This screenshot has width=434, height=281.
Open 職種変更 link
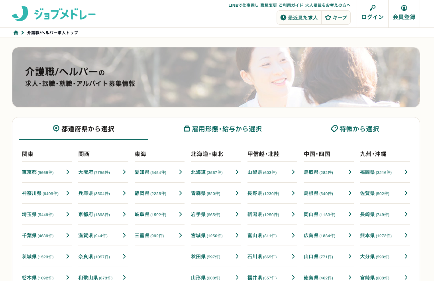coord(269,5)
